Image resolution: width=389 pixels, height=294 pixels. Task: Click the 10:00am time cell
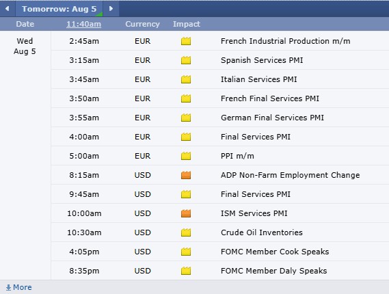pyautogui.click(x=84, y=213)
